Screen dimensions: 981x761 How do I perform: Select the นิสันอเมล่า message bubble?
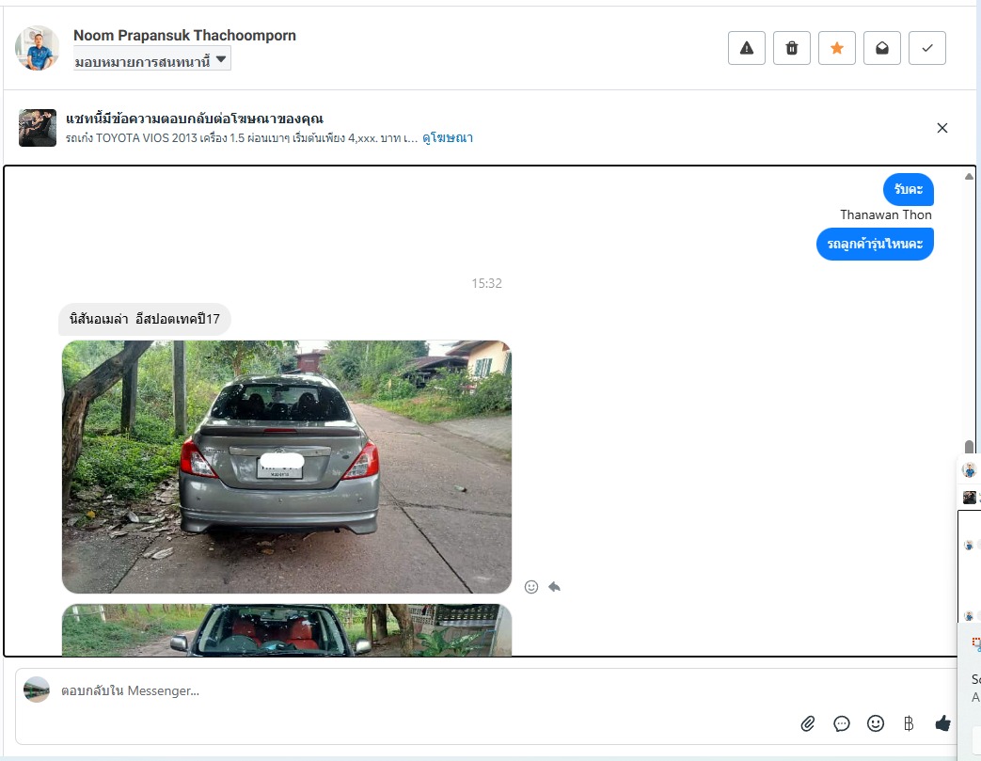click(x=145, y=319)
